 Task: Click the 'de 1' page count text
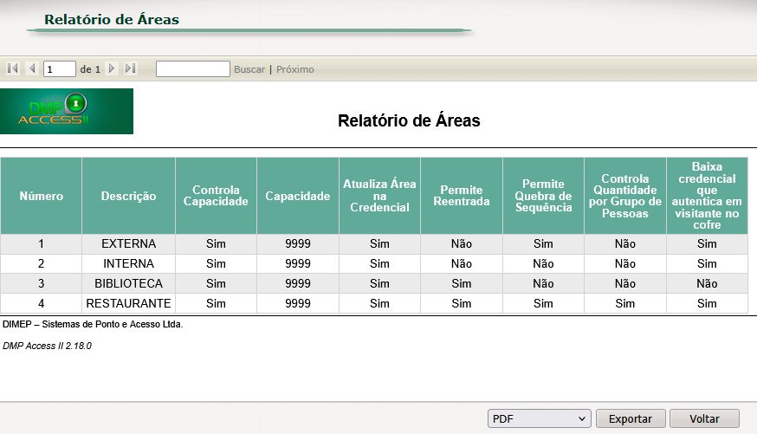coord(90,69)
